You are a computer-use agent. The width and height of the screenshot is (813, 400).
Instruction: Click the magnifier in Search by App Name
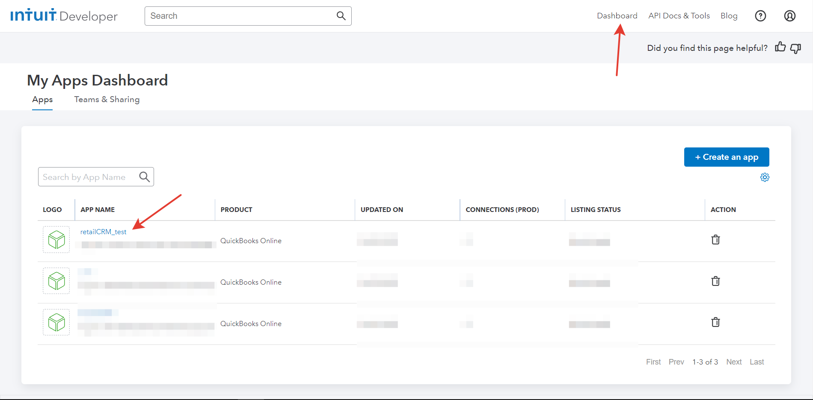(x=145, y=176)
